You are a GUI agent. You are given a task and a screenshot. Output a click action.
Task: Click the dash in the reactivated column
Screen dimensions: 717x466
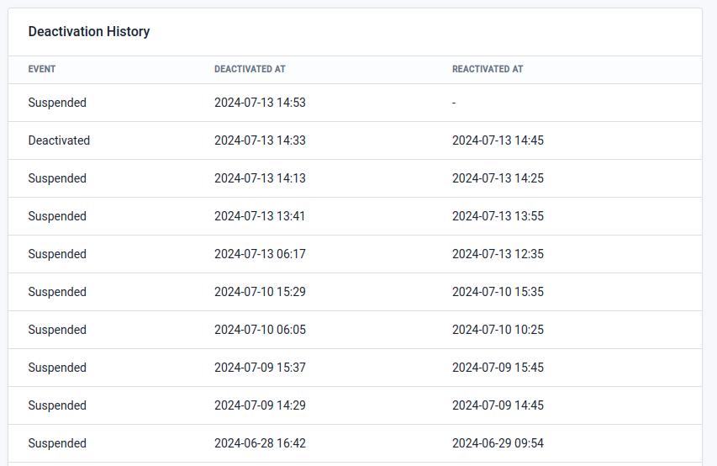tap(454, 103)
